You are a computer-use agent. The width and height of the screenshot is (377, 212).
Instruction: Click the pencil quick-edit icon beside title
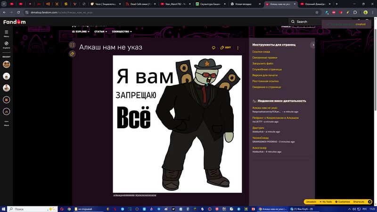tap(72, 54)
